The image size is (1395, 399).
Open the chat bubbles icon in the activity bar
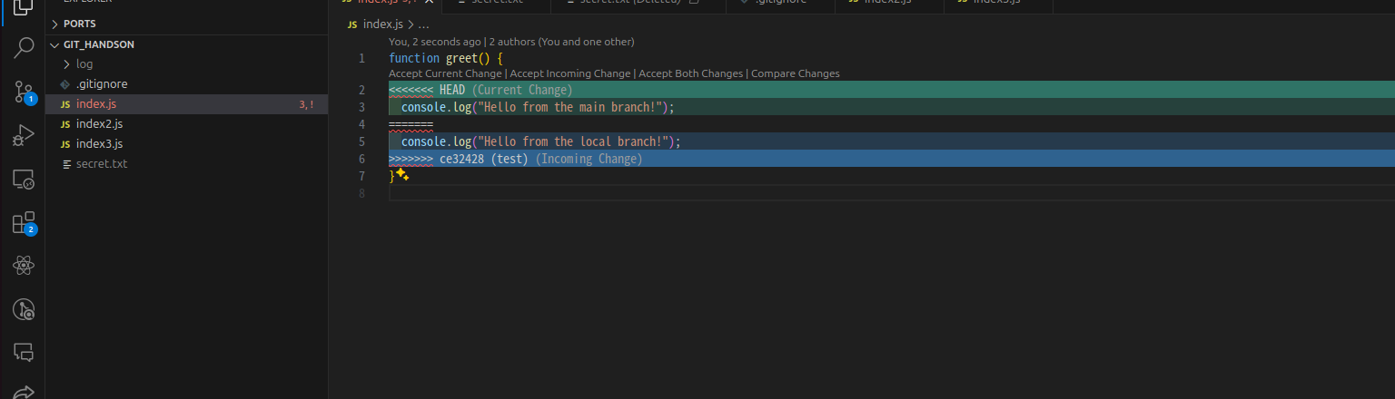pos(24,352)
